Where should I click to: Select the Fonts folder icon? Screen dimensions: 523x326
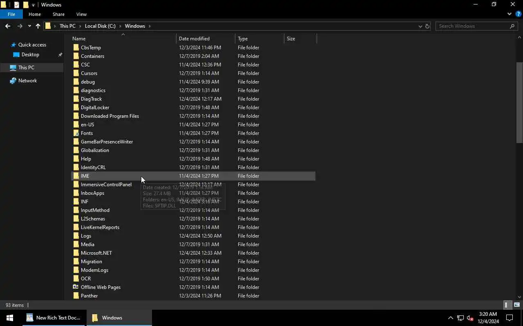76,133
